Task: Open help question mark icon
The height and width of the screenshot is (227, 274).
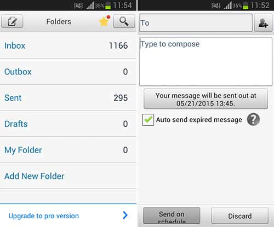Action: click(253, 119)
